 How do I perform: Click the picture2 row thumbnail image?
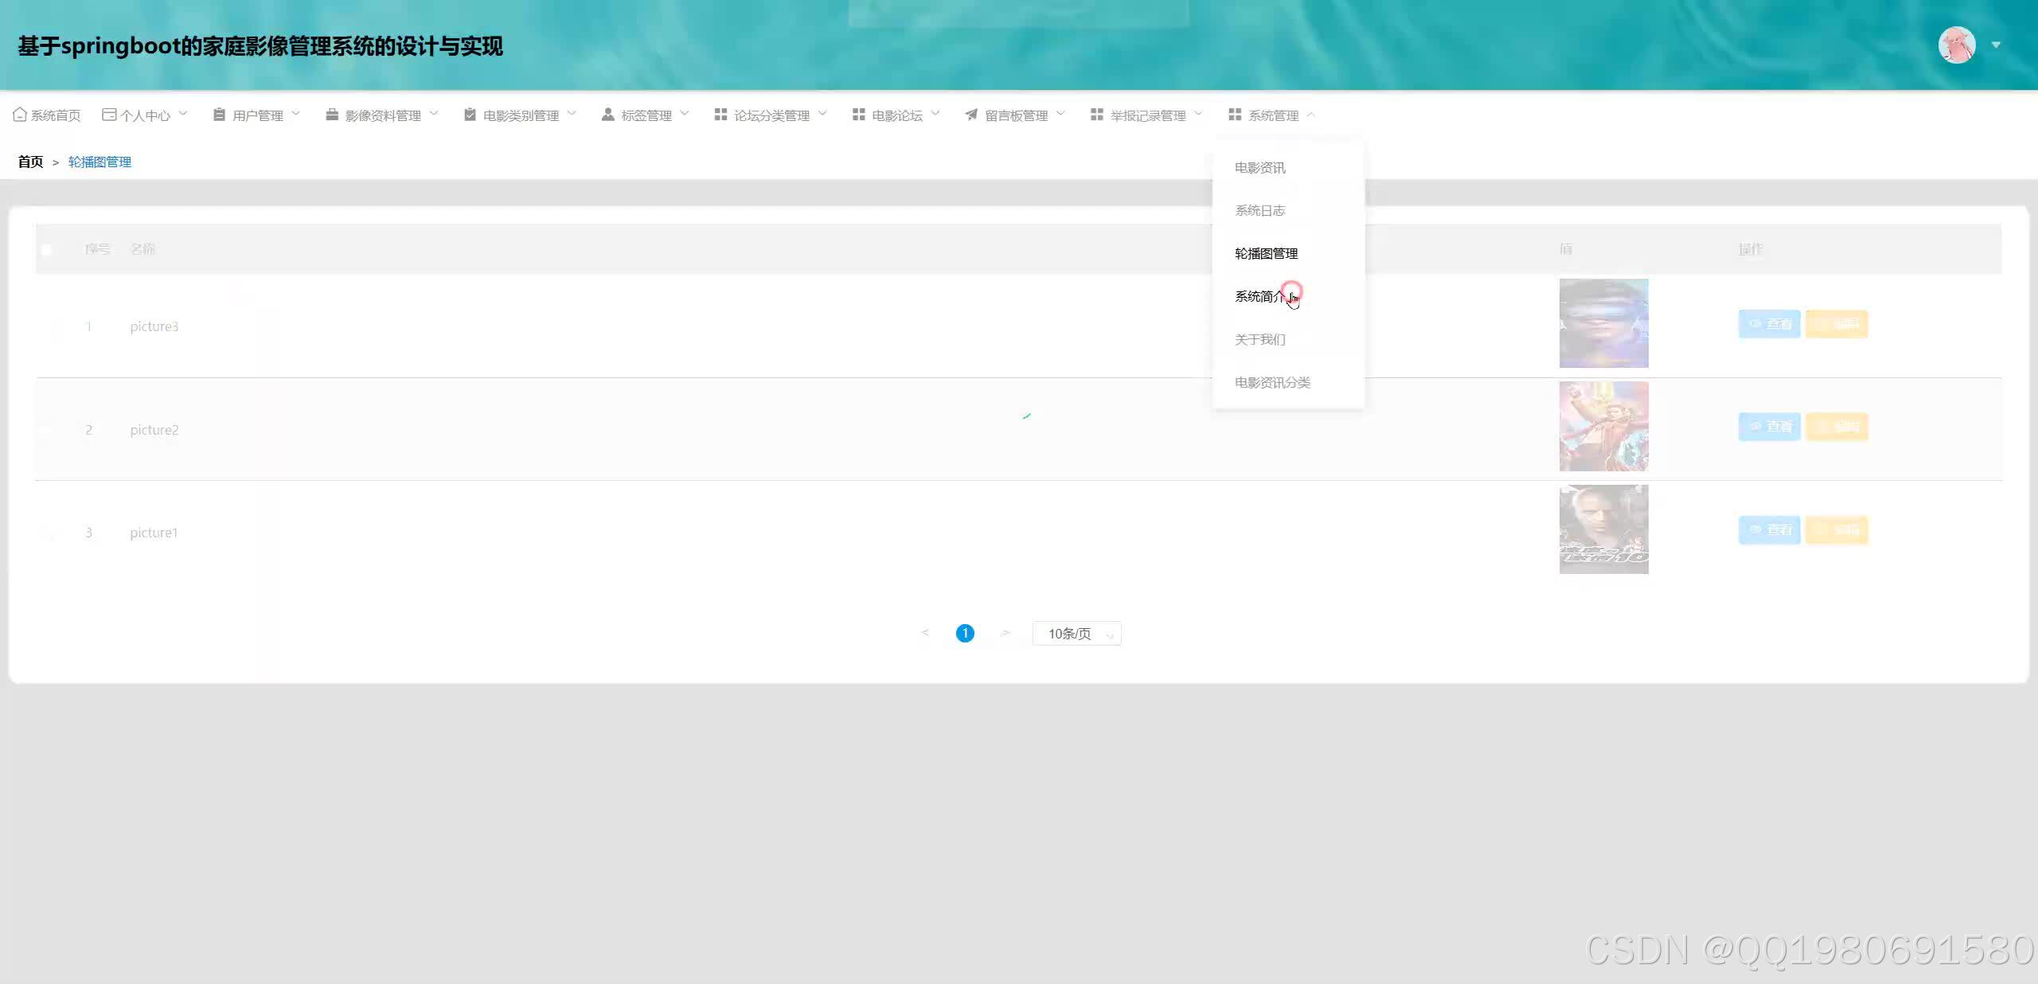tap(1603, 426)
